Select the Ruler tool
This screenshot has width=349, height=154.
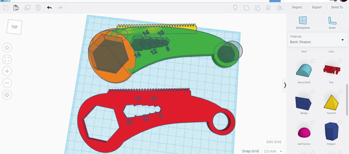tap(332, 23)
